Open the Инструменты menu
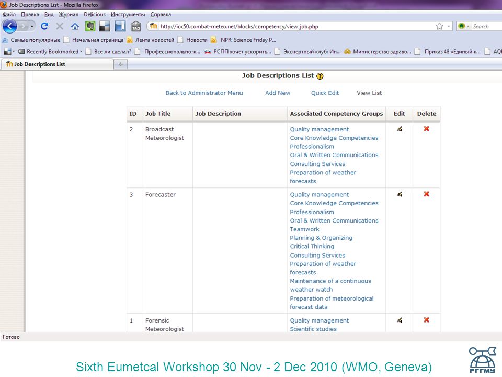This screenshot has height=377, width=502. point(128,15)
